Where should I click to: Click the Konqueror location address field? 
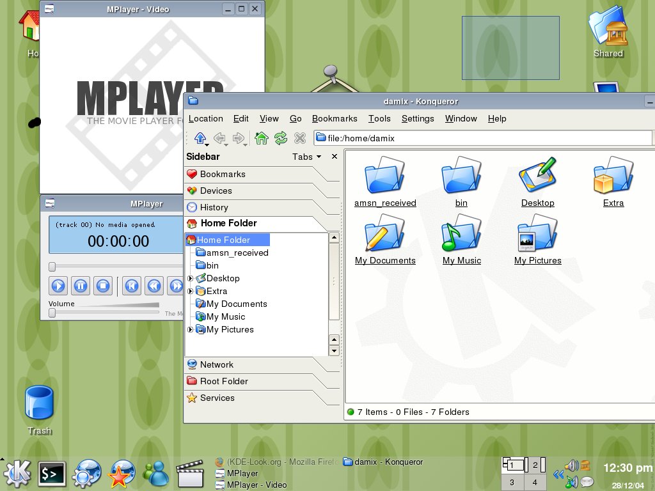point(483,138)
